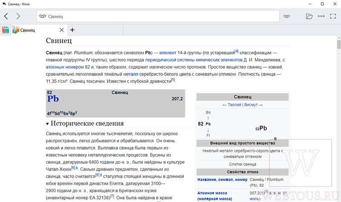This screenshot has width=341, height=202.
Task: Follow the металл link
Action: point(131,74)
